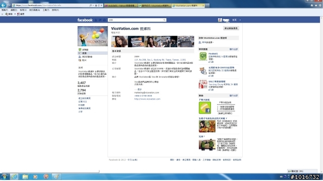Click the 2,794 count
Screen dimensions: 323x181
(x=82, y=90)
